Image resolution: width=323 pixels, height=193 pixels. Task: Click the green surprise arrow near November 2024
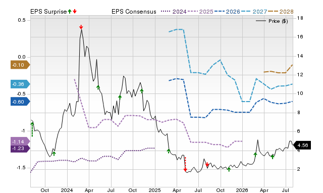[x=142, y=90]
